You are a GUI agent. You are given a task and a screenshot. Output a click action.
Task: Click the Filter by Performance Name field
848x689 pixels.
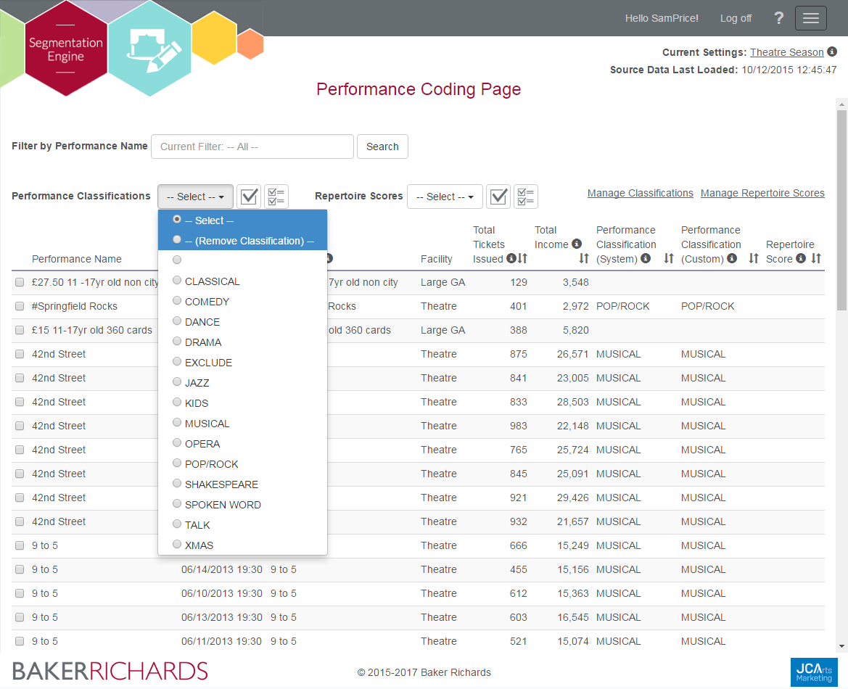252,147
